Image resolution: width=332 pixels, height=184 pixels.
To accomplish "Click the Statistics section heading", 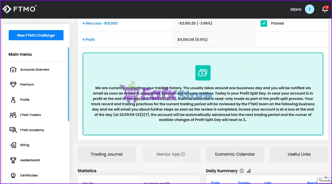I will (87, 171).
